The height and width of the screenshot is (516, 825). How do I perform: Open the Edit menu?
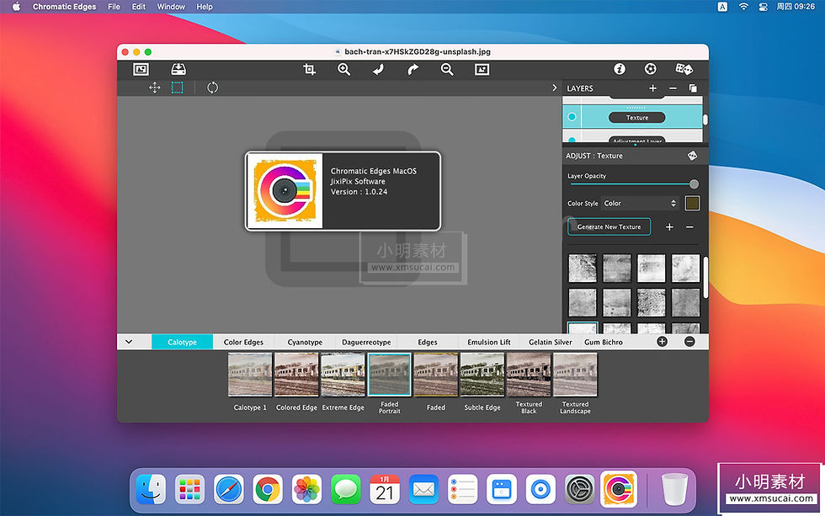(138, 7)
